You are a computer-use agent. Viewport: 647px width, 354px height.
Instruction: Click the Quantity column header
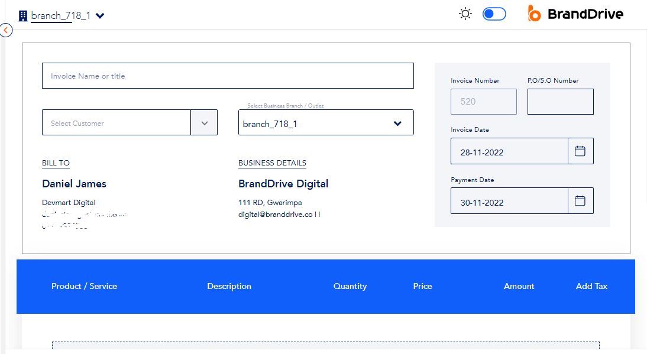coord(350,286)
